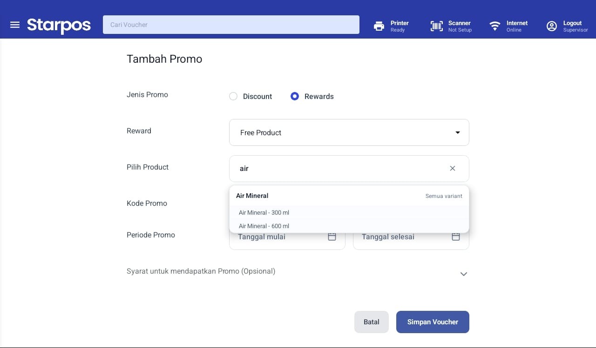The image size is (596, 348).
Task: Click the Scanner barcode icon
Action: point(436,26)
